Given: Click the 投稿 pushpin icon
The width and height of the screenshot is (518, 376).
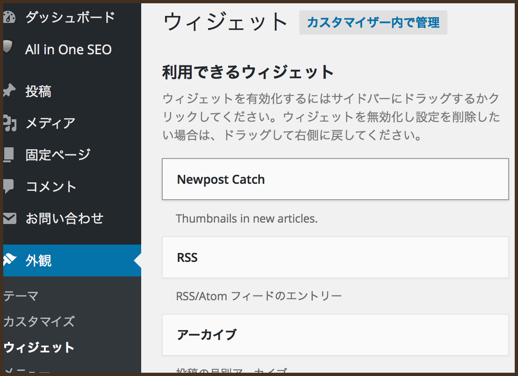Looking at the screenshot, I should [10, 91].
